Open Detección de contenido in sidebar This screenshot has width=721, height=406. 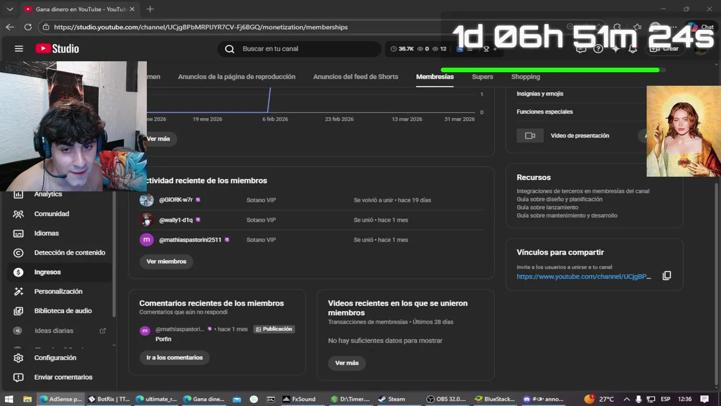(x=69, y=253)
